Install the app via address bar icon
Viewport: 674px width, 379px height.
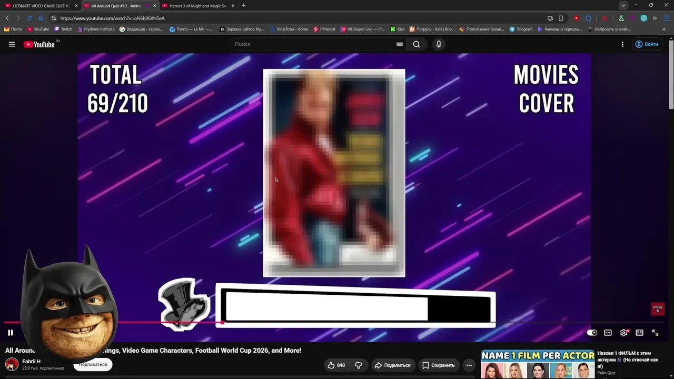click(x=550, y=18)
